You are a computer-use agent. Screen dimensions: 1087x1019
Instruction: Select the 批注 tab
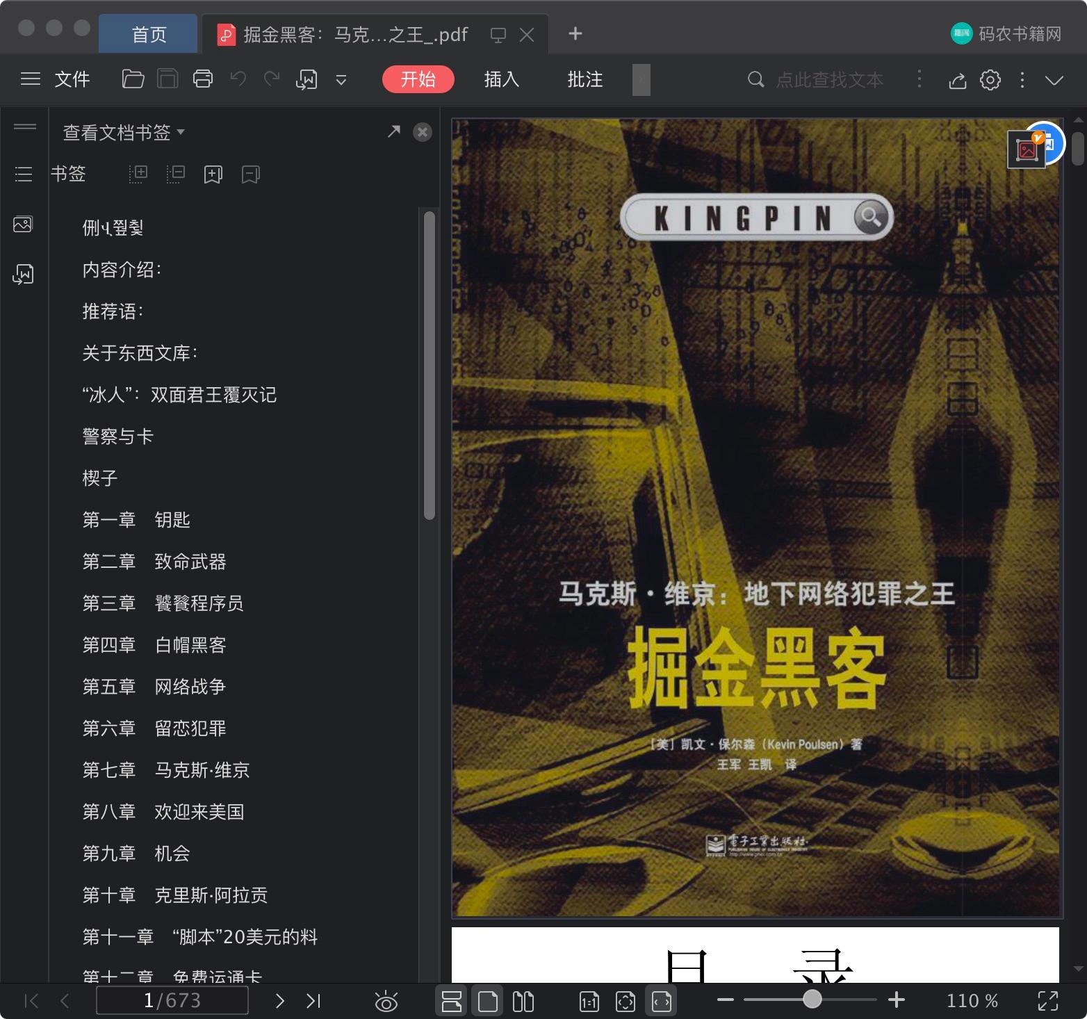click(585, 79)
